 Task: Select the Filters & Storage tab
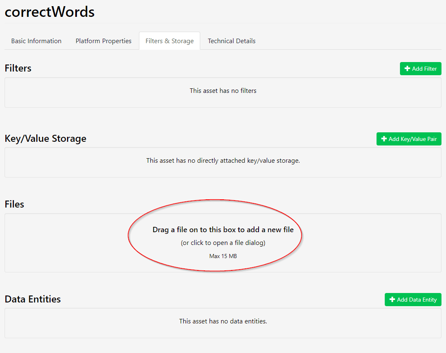point(169,41)
